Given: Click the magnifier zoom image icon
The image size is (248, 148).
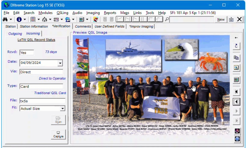Looking at the screenshot, I should coord(236,68).
